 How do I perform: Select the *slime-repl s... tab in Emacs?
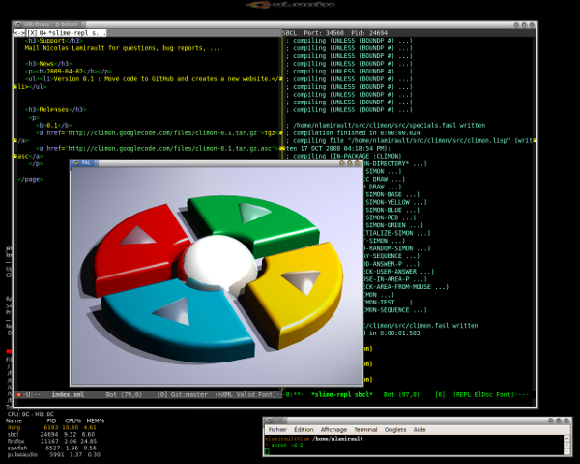coord(66,33)
